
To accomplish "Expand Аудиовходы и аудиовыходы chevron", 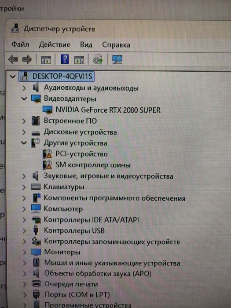I will coord(24,88).
